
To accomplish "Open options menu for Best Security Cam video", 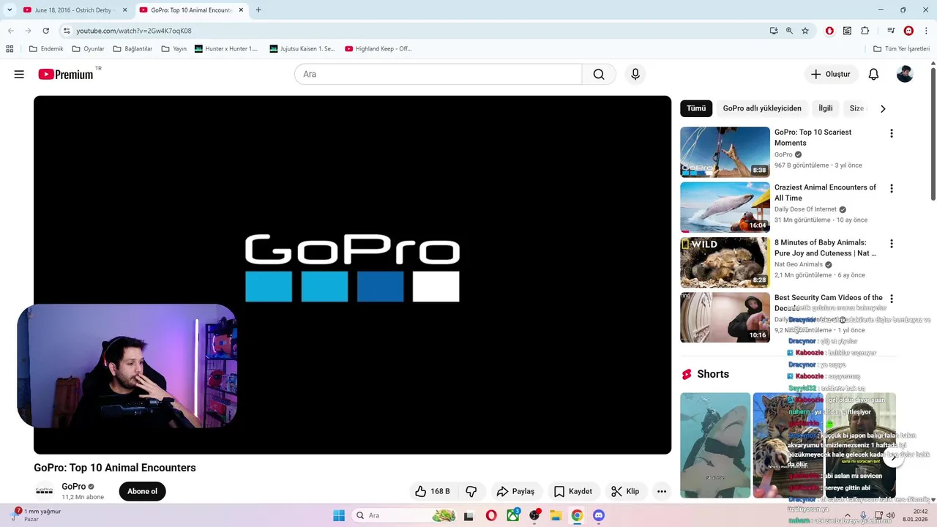I will coord(891,299).
